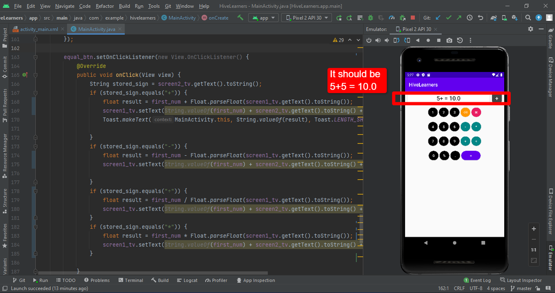Click the Git Commit green checkmark

coord(449,18)
